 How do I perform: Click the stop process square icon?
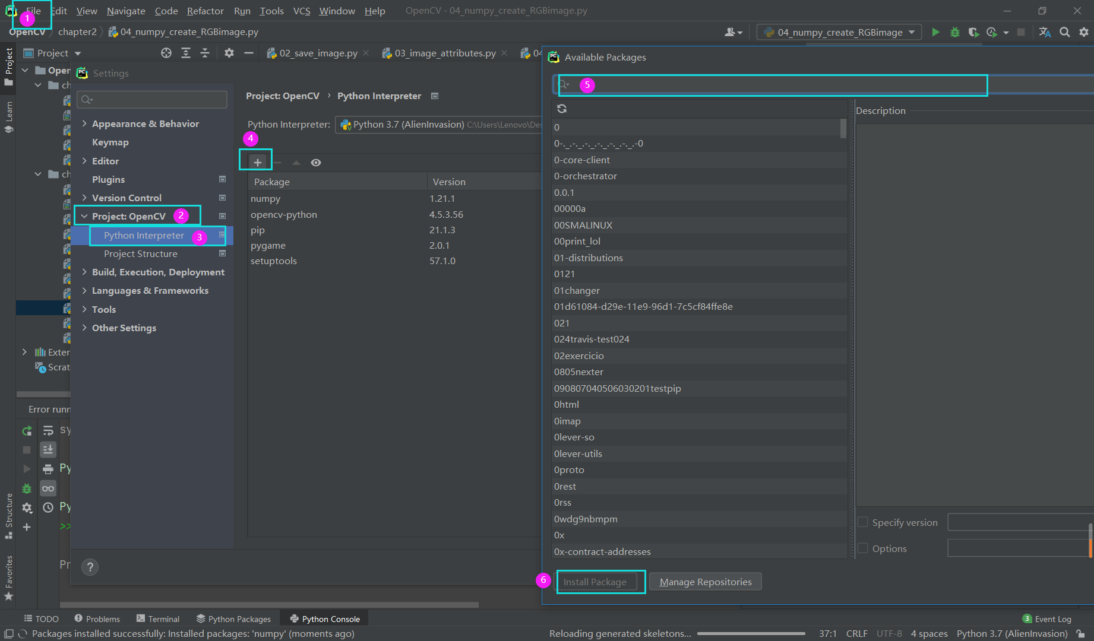click(x=1021, y=32)
